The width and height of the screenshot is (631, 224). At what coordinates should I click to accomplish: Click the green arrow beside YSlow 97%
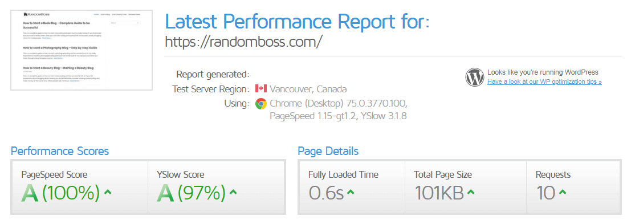233,192
